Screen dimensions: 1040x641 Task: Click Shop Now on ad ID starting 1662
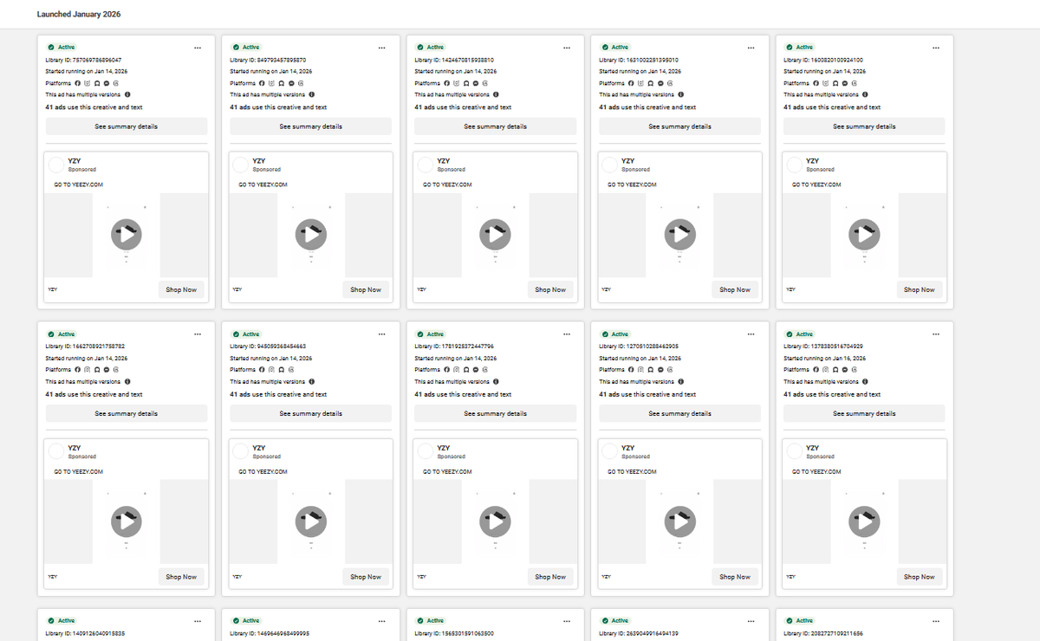pos(181,576)
